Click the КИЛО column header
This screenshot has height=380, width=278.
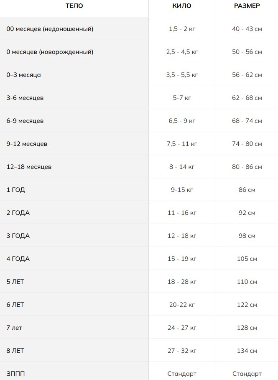point(182,6)
